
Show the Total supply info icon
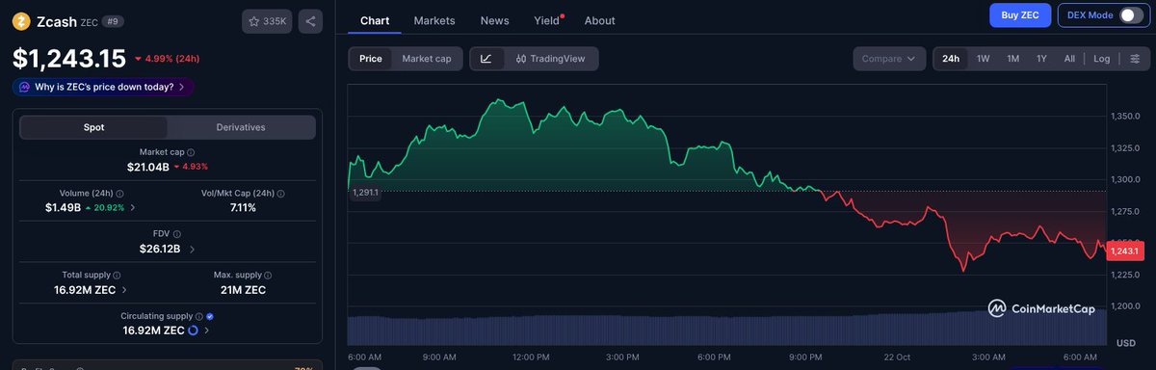[x=118, y=275]
